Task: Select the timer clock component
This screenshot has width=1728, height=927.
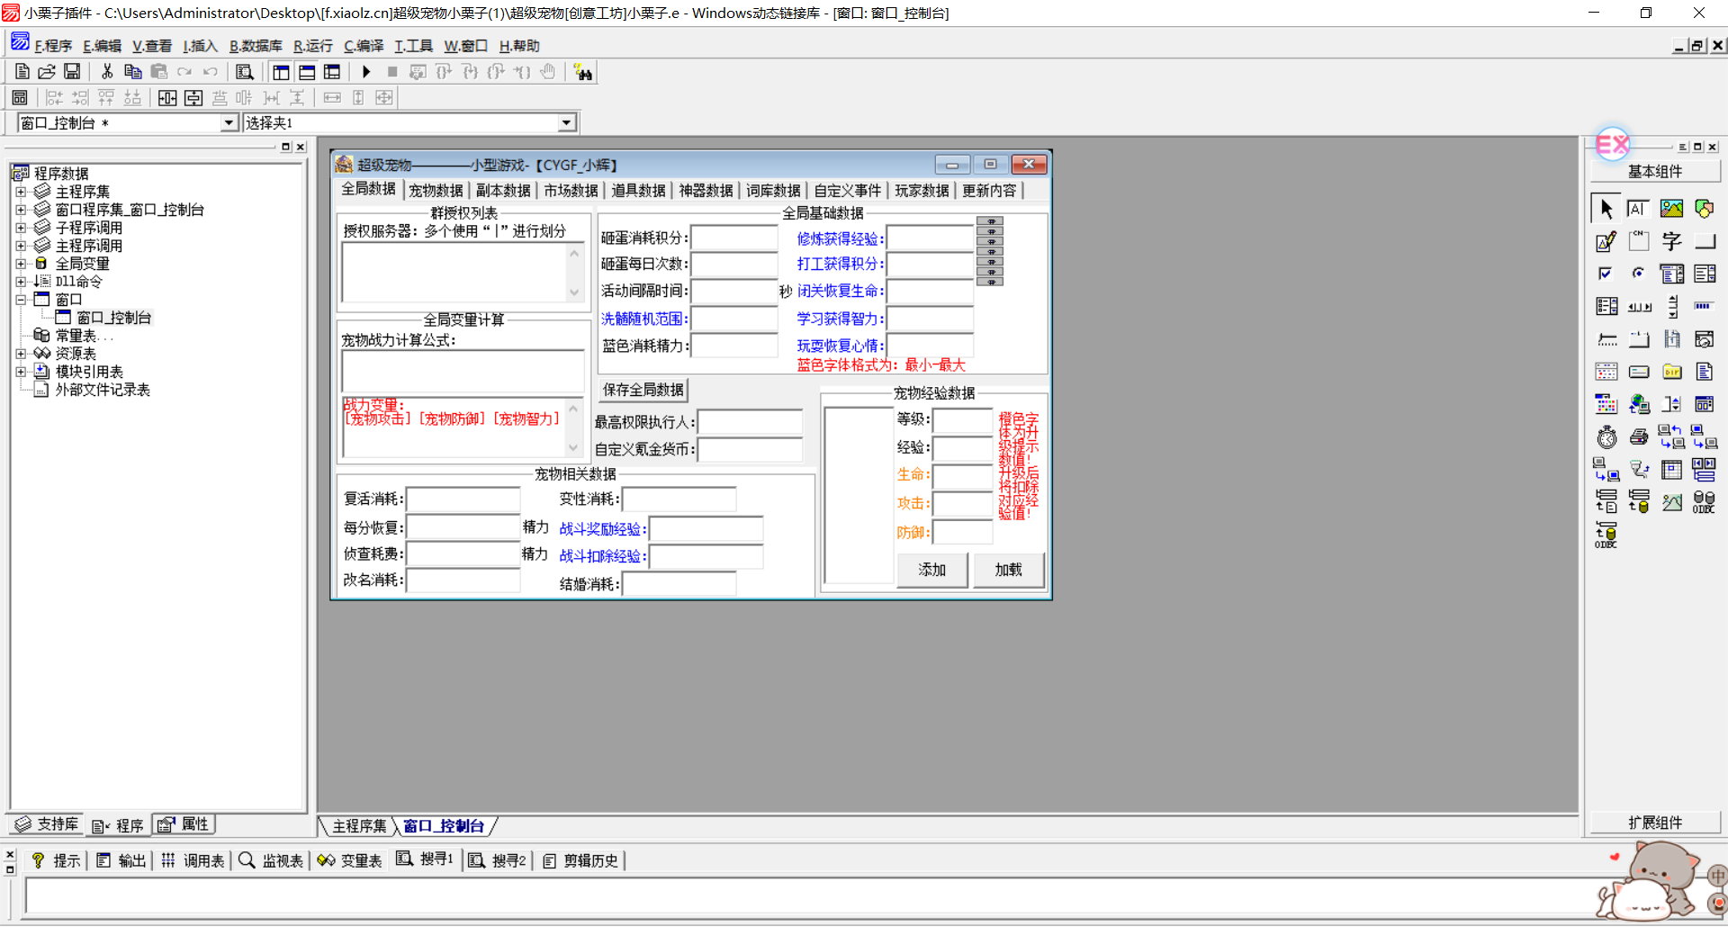Action: (1606, 437)
